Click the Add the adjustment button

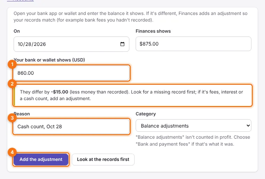pyautogui.click(x=41, y=159)
